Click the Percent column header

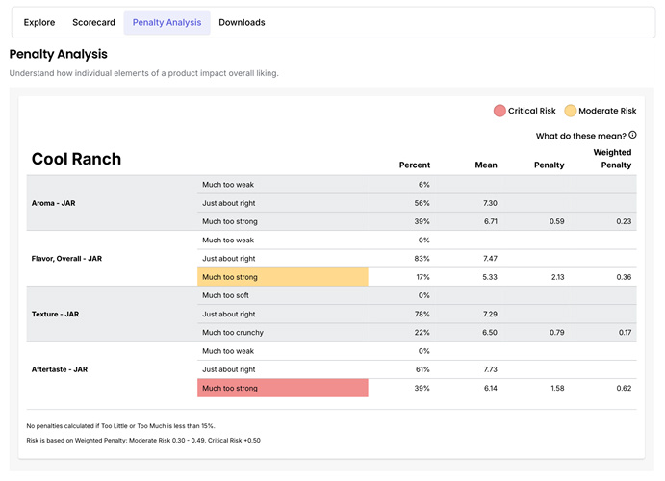pos(414,165)
